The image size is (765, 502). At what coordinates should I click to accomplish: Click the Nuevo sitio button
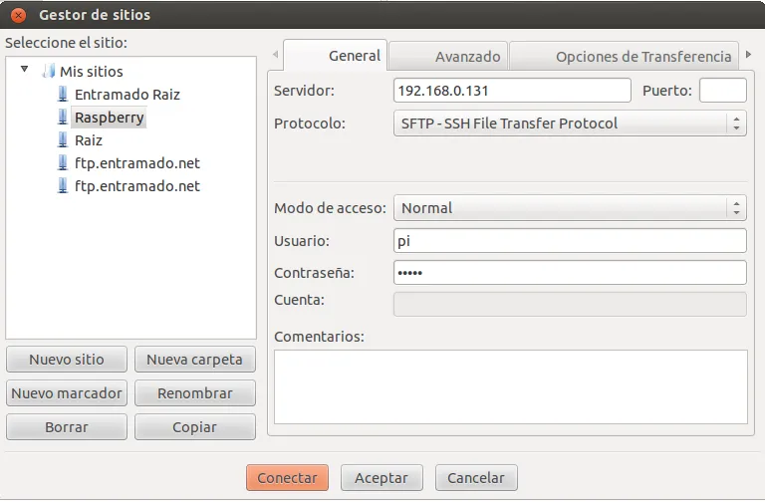pos(66,360)
